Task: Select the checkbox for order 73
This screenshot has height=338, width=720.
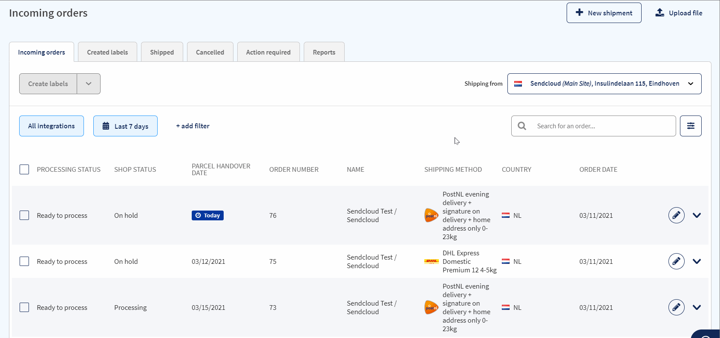Action: [24, 307]
